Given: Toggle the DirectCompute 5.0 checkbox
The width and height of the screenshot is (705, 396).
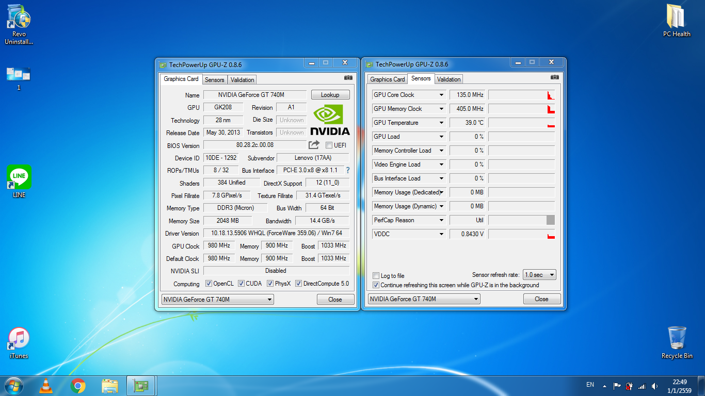Looking at the screenshot, I should [298, 284].
